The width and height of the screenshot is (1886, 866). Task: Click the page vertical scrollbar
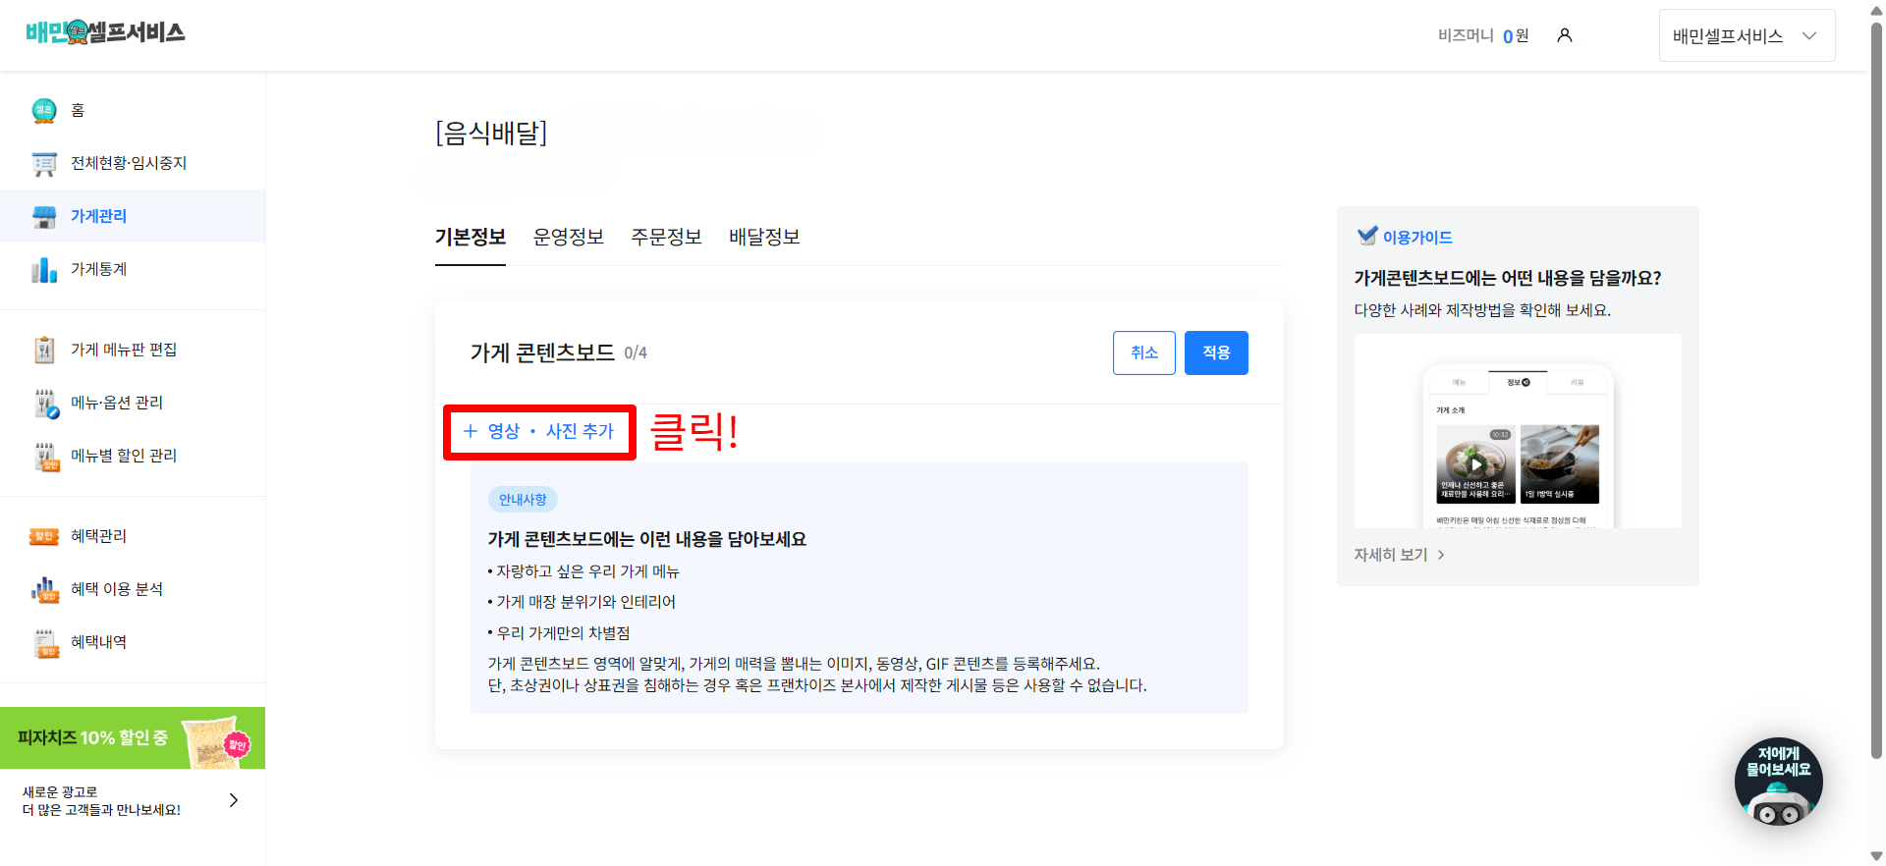click(x=1876, y=393)
